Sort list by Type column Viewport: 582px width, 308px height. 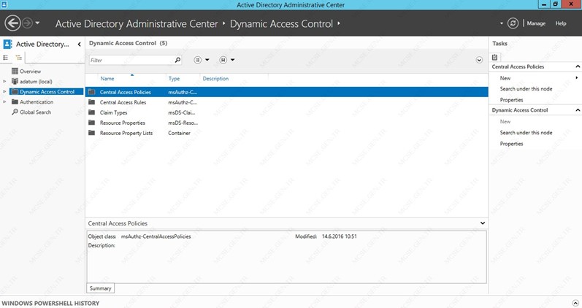(x=174, y=79)
